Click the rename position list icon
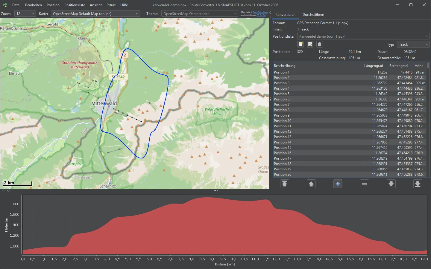 tap(310, 44)
